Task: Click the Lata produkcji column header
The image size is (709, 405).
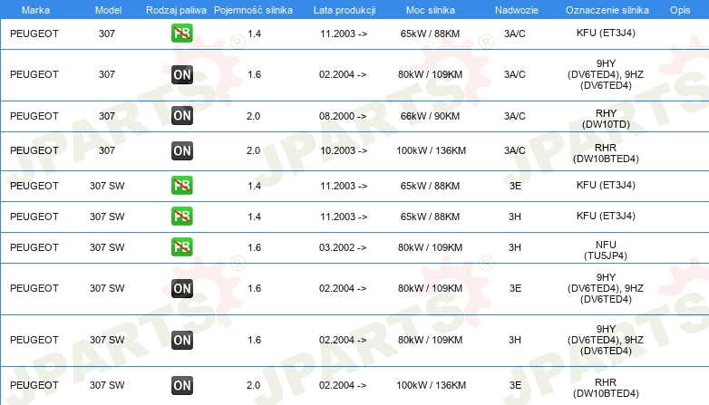Action: [345, 10]
